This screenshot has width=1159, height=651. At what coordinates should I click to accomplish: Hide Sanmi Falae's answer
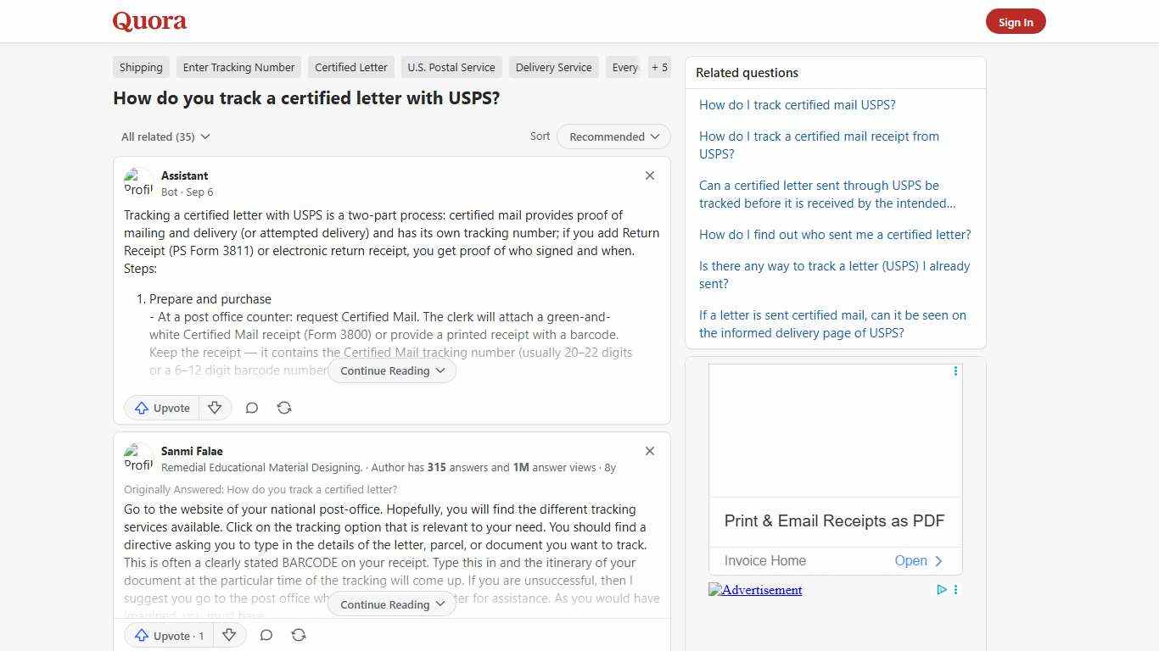coord(650,451)
